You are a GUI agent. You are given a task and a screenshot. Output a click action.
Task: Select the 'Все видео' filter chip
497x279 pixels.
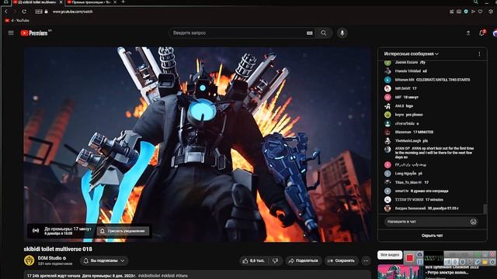tap(390, 255)
